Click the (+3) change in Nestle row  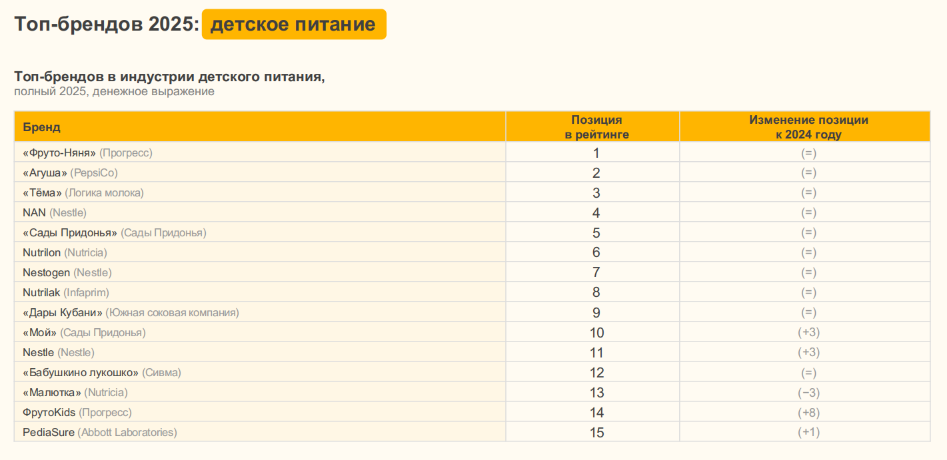tap(808, 352)
